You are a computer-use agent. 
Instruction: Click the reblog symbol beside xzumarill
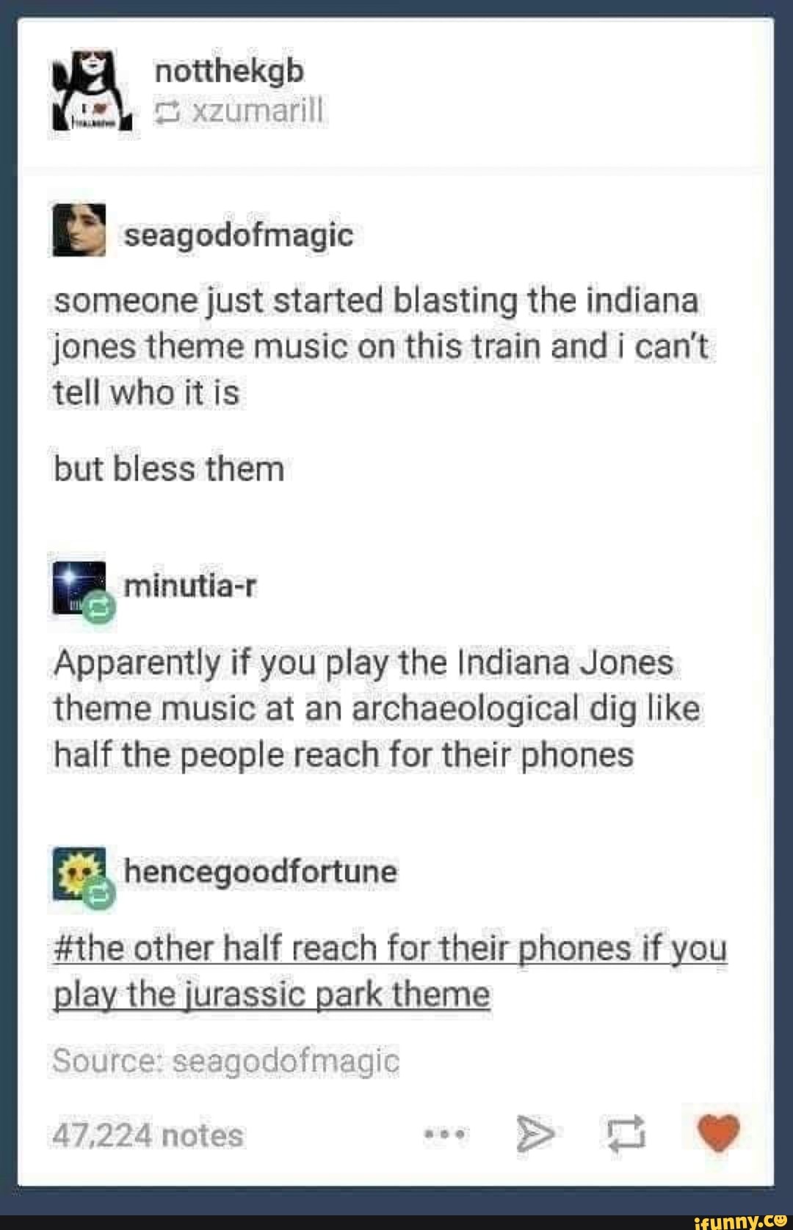[168, 112]
